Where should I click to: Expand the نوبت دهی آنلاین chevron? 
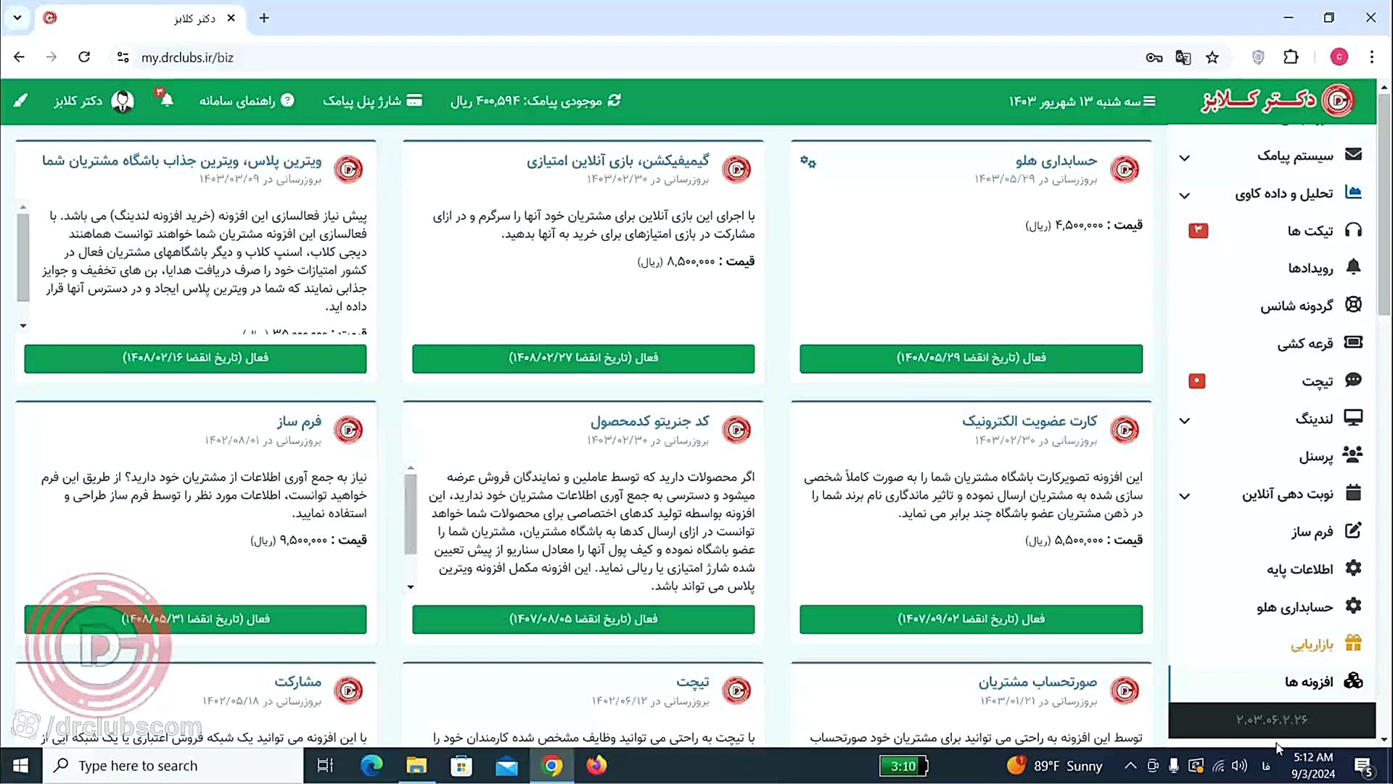point(1185,496)
